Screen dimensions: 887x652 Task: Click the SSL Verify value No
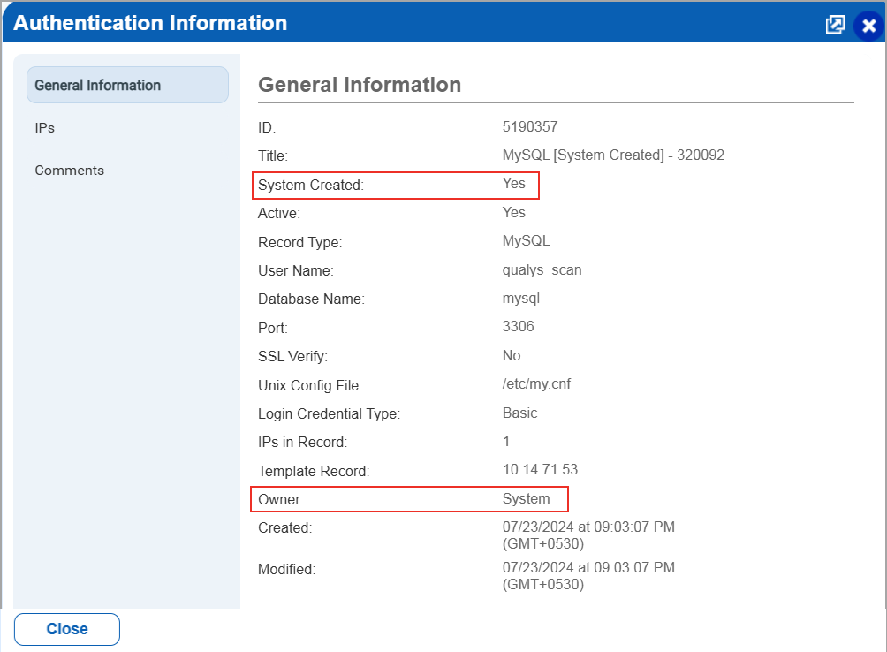pos(512,356)
